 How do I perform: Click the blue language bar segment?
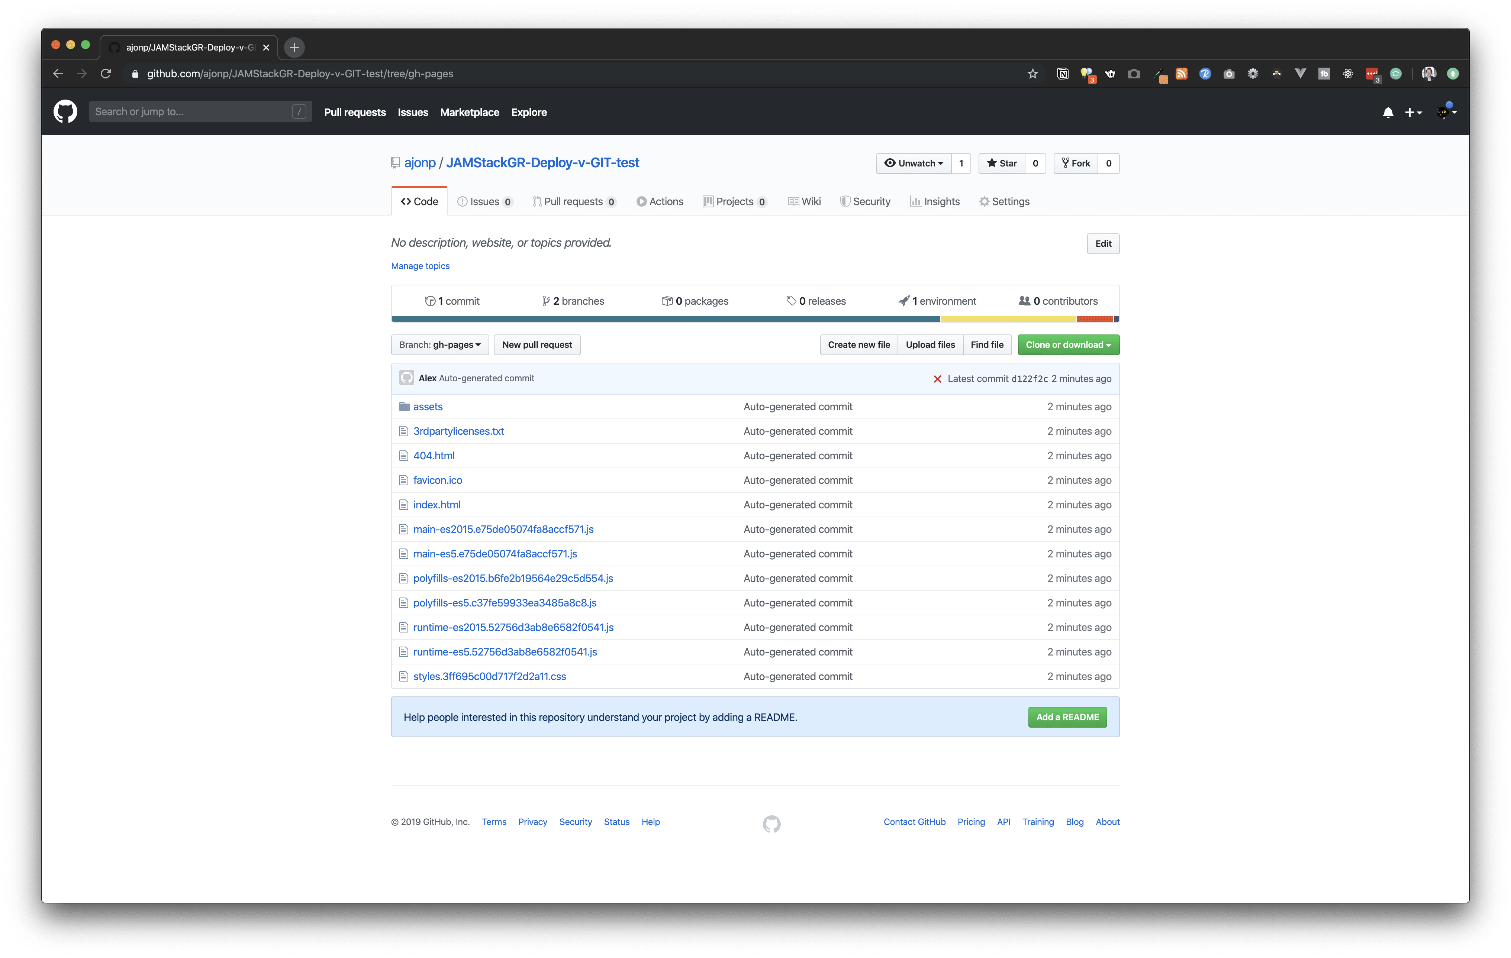665,319
